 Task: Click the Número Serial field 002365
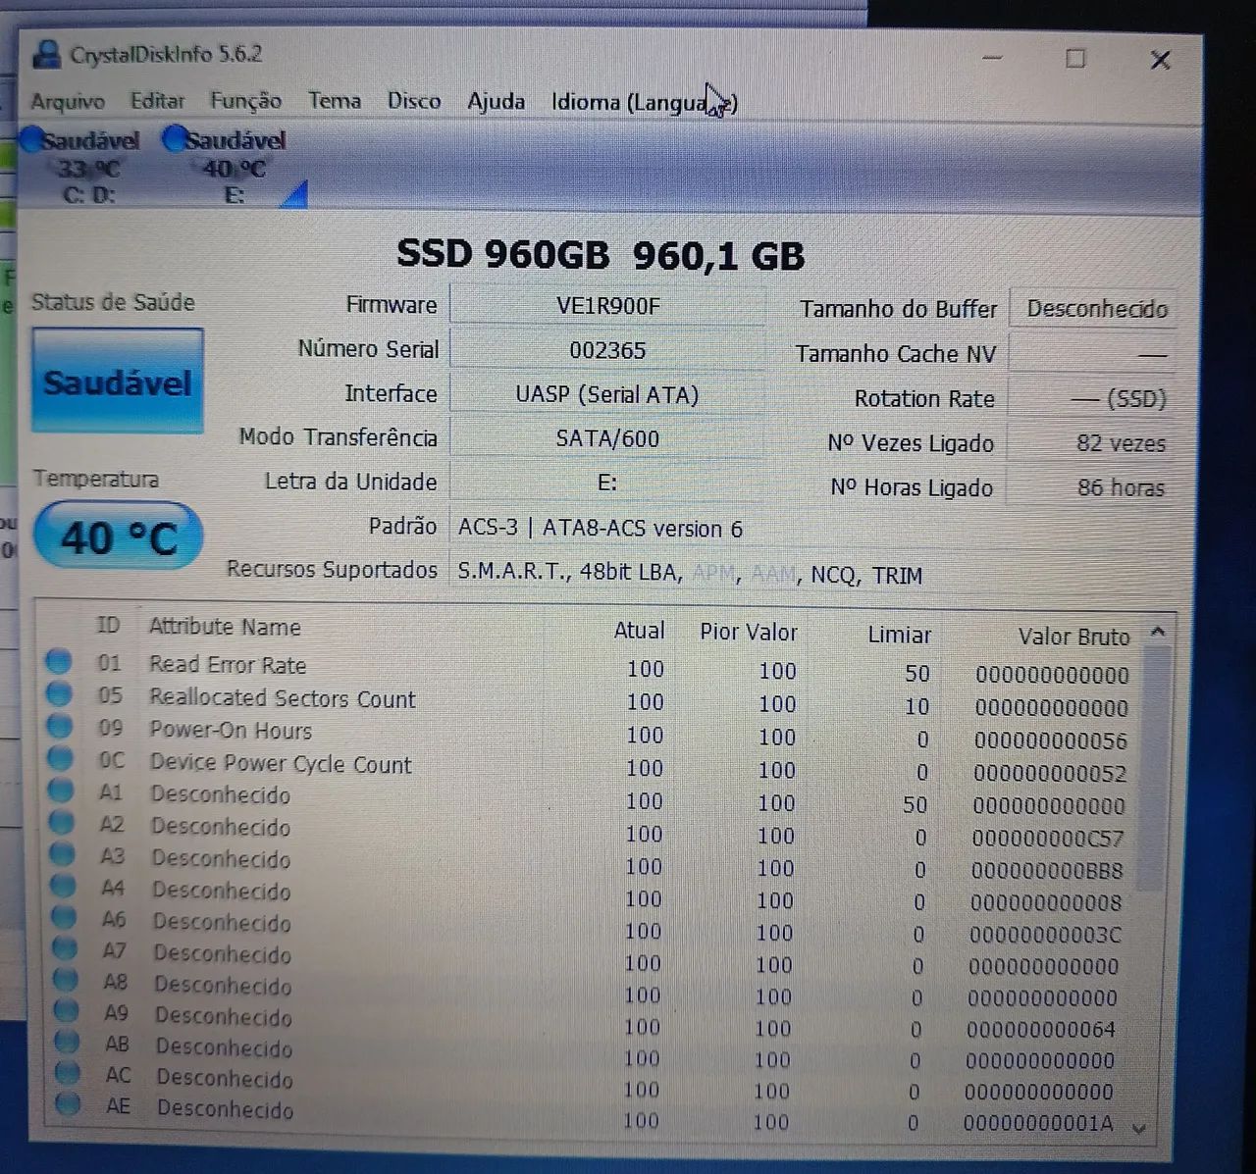point(607,349)
